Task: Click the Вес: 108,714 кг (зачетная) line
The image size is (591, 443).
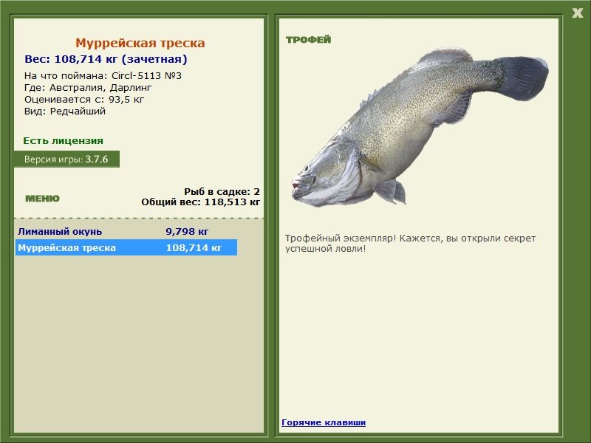Action: (x=106, y=59)
